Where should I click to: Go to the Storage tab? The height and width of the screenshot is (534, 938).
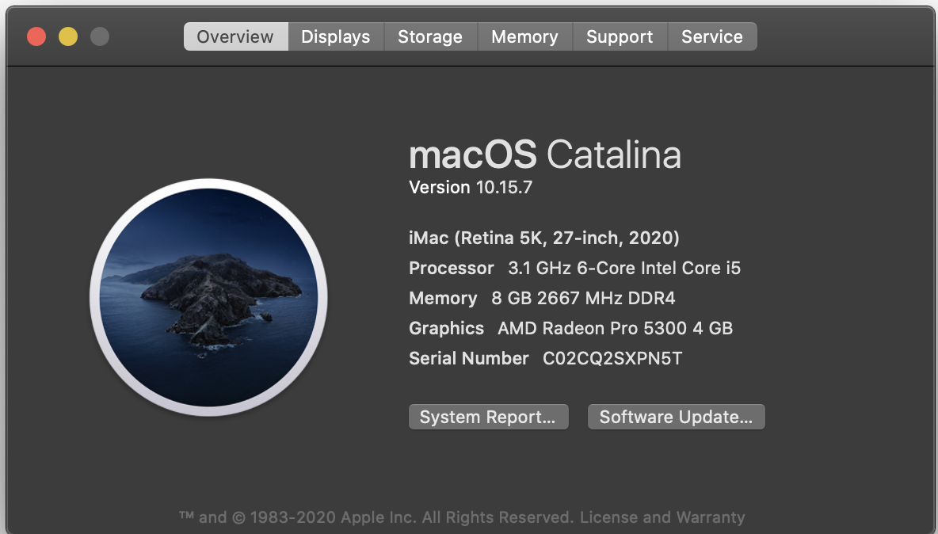coord(430,36)
